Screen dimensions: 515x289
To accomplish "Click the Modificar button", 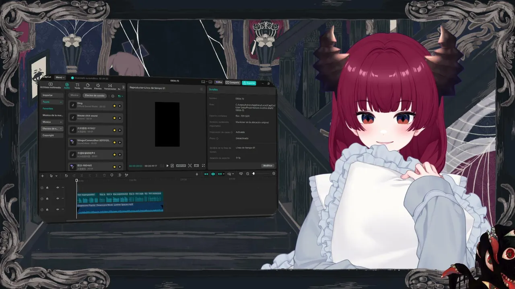I will pyautogui.click(x=268, y=166).
